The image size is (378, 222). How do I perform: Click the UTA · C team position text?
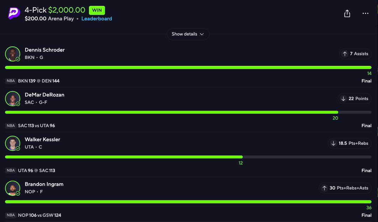click(x=33, y=147)
